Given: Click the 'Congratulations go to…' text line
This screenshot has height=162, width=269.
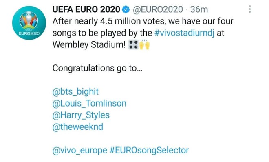Looking at the screenshot, I should click(x=97, y=68).
